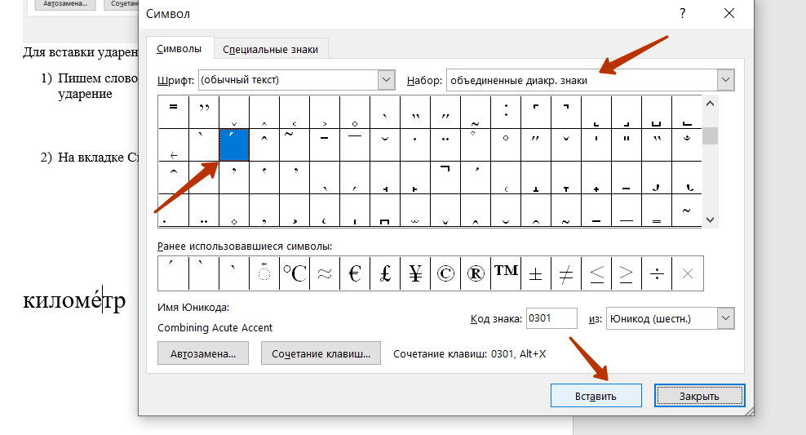Select the pound £ recent symbol
Viewport: 806px width, 435px height.
click(x=385, y=273)
